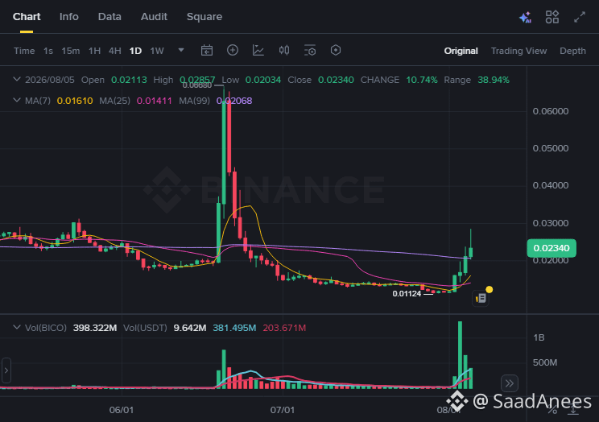This screenshot has width=599, height=422.
Task: Select the 1D timeframe
Action: [x=135, y=51]
